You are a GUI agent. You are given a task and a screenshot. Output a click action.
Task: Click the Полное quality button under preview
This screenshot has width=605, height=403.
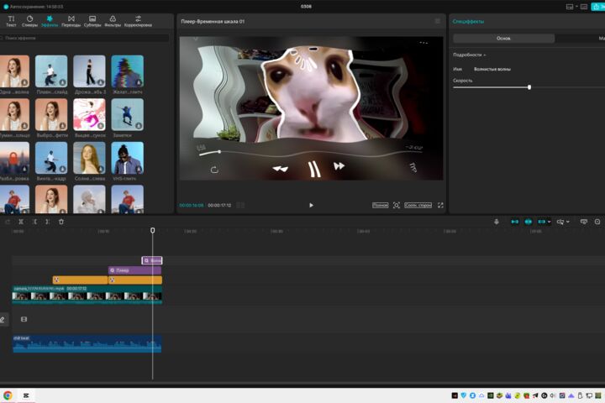coord(380,205)
